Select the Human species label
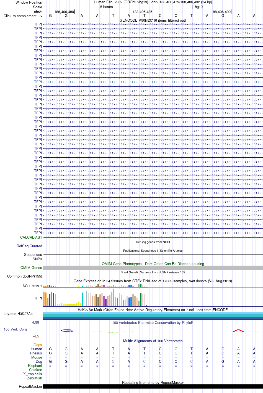 tap(36, 349)
